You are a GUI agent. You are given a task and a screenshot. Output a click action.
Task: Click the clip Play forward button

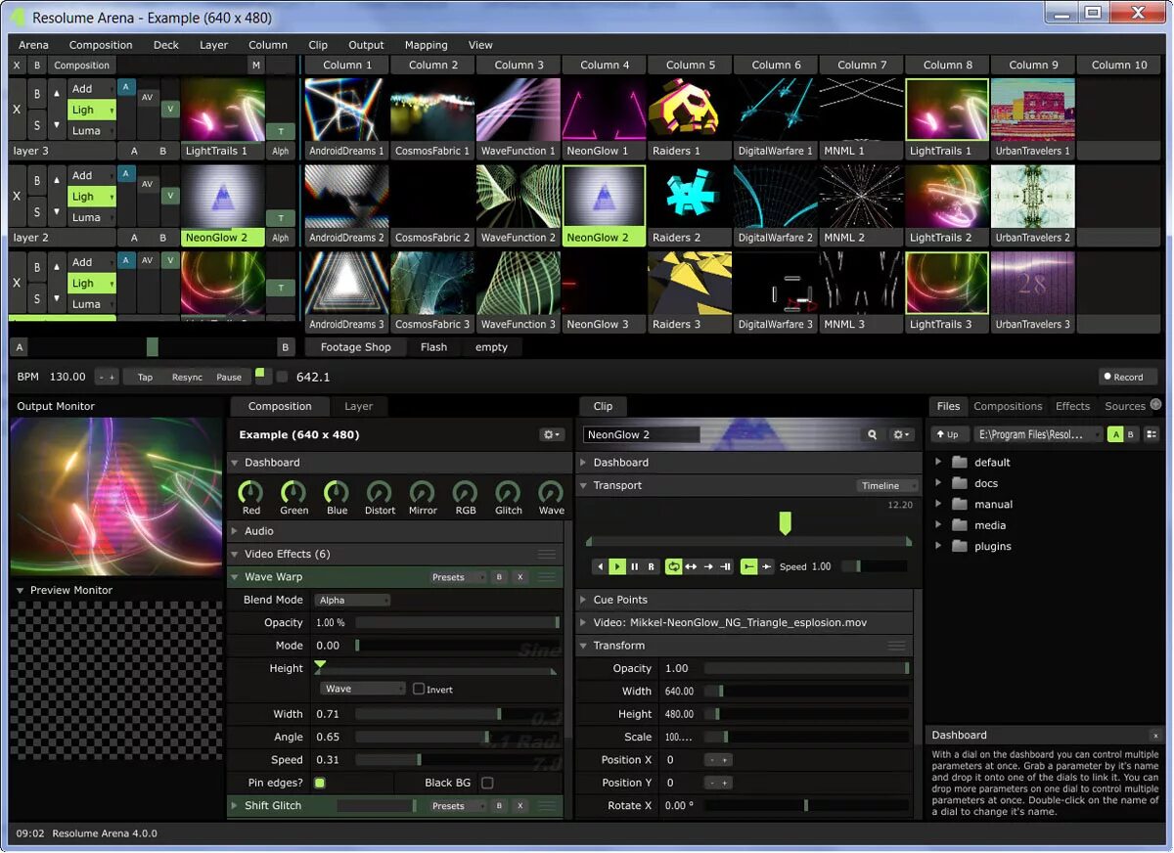pos(617,566)
